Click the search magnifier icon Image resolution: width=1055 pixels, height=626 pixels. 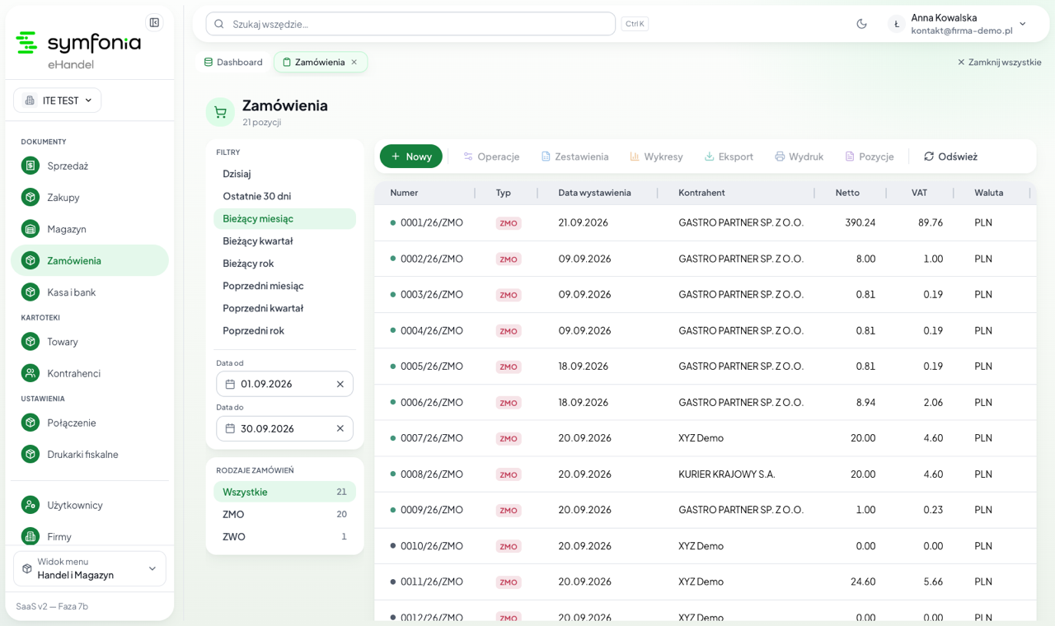tap(219, 24)
